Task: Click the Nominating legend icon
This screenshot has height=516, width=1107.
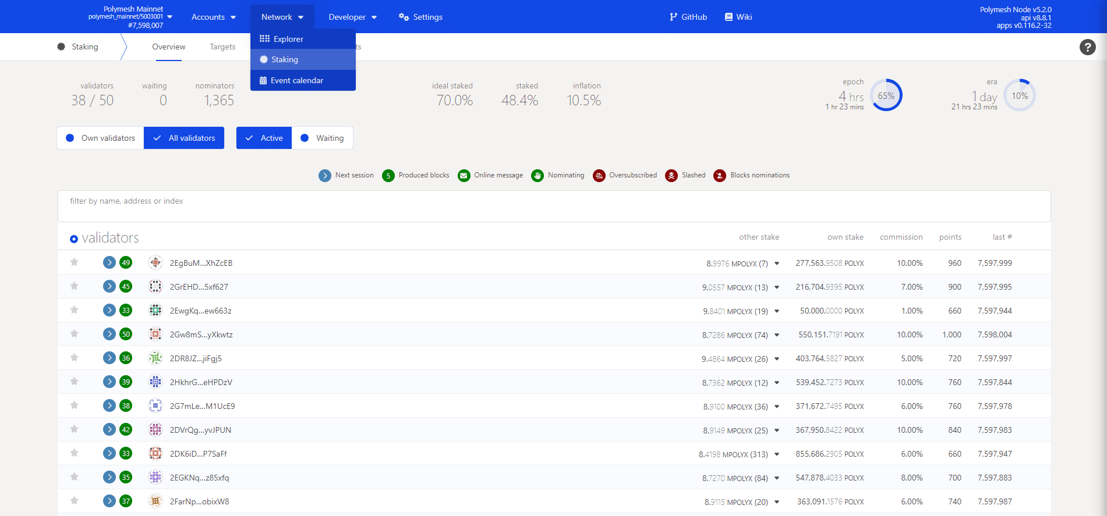Action: (x=537, y=176)
